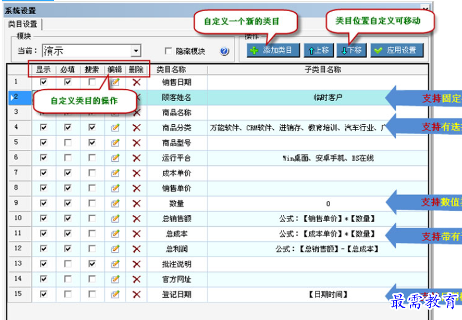Image resolution: width=462 pixels, height=320 pixels.
Task: Open the blue help question mark icon
Action: [224, 51]
